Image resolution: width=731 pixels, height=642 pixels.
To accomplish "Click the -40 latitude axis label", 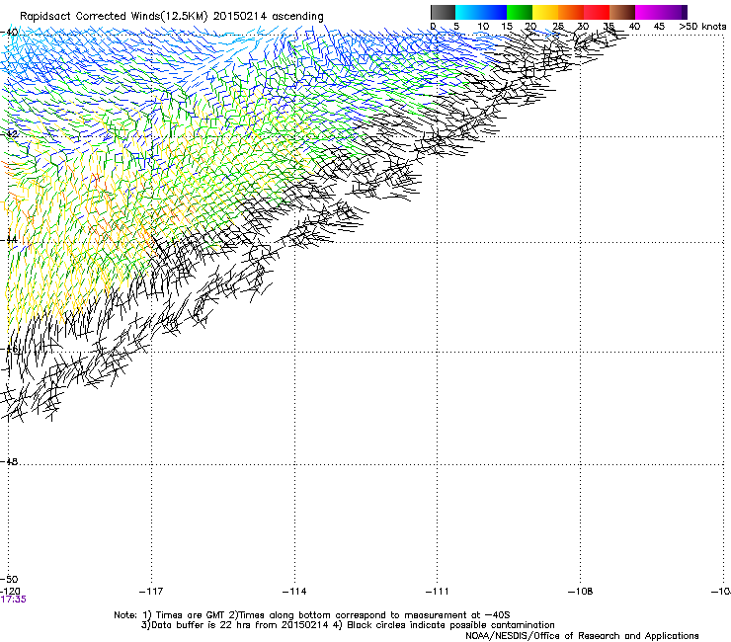I will pyautogui.click(x=9, y=33).
